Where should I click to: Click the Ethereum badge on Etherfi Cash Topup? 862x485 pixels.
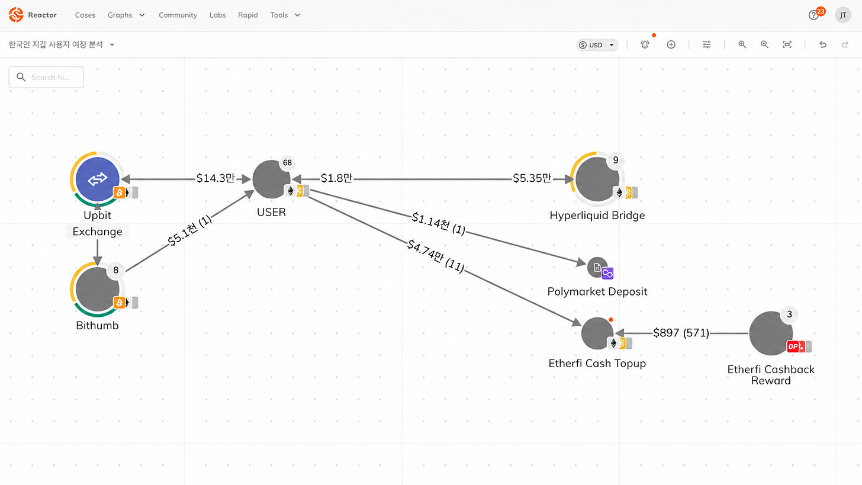point(613,343)
